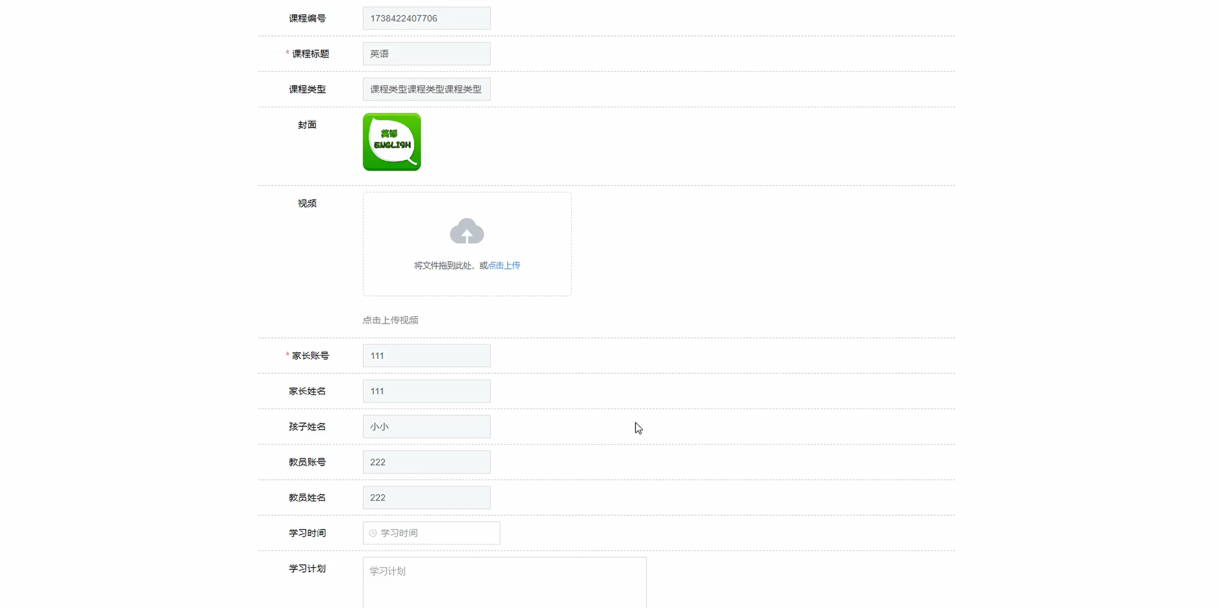Click the 教员姓名 input field
The image size is (1218, 608).
[426, 498]
